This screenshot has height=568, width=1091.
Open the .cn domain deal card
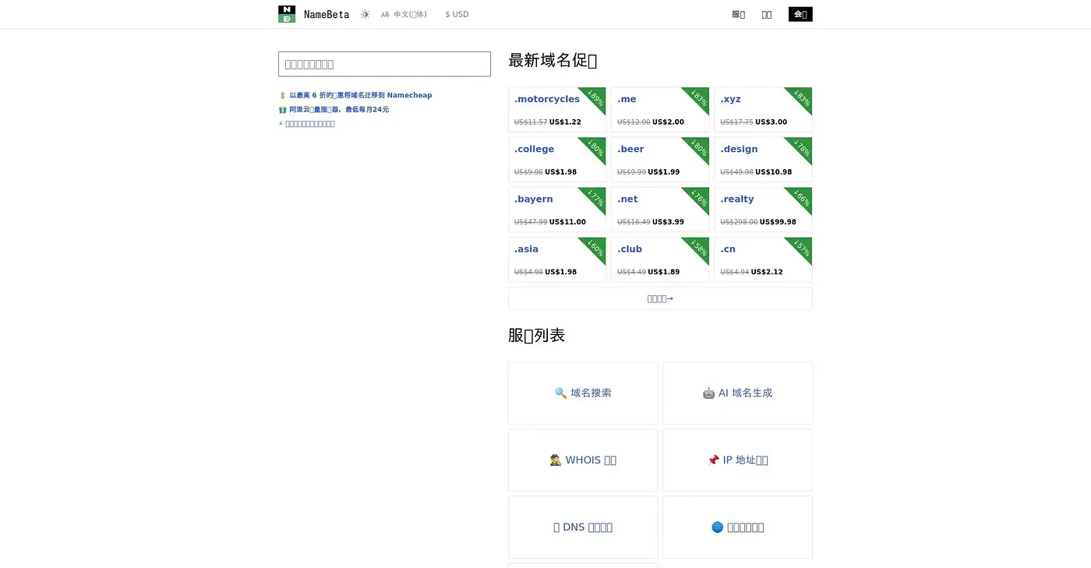[x=763, y=259]
